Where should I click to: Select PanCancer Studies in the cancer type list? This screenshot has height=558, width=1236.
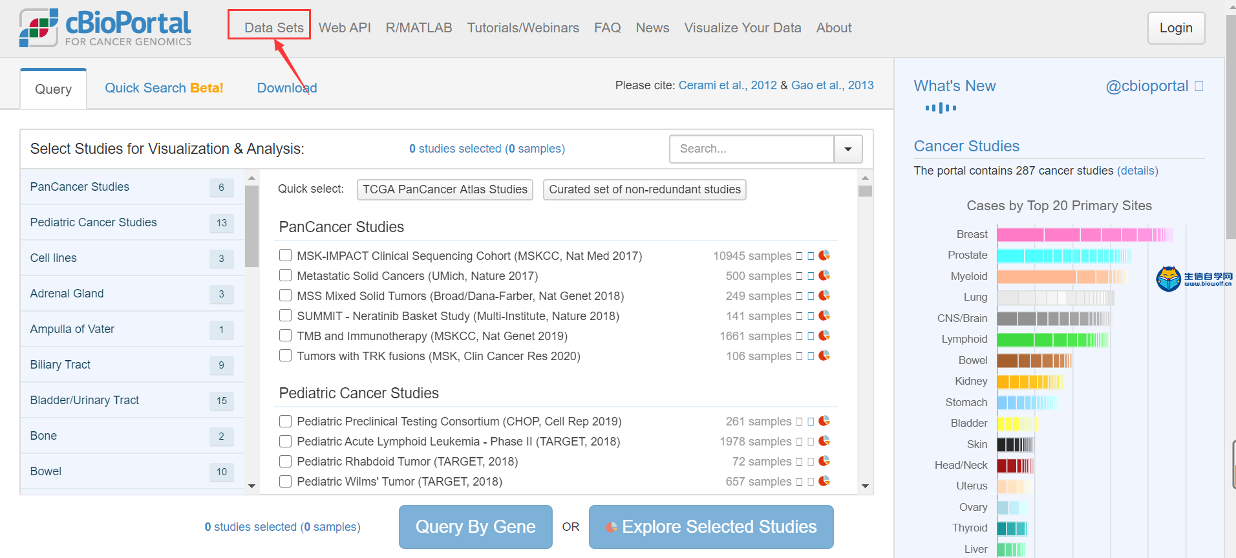click(132, 187)
